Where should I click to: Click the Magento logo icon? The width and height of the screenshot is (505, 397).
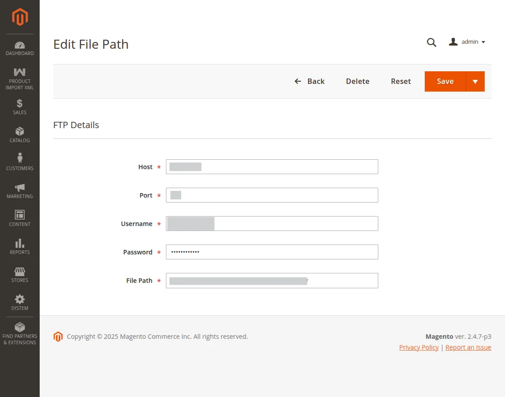pyautogui.click(x=20, y=17)
